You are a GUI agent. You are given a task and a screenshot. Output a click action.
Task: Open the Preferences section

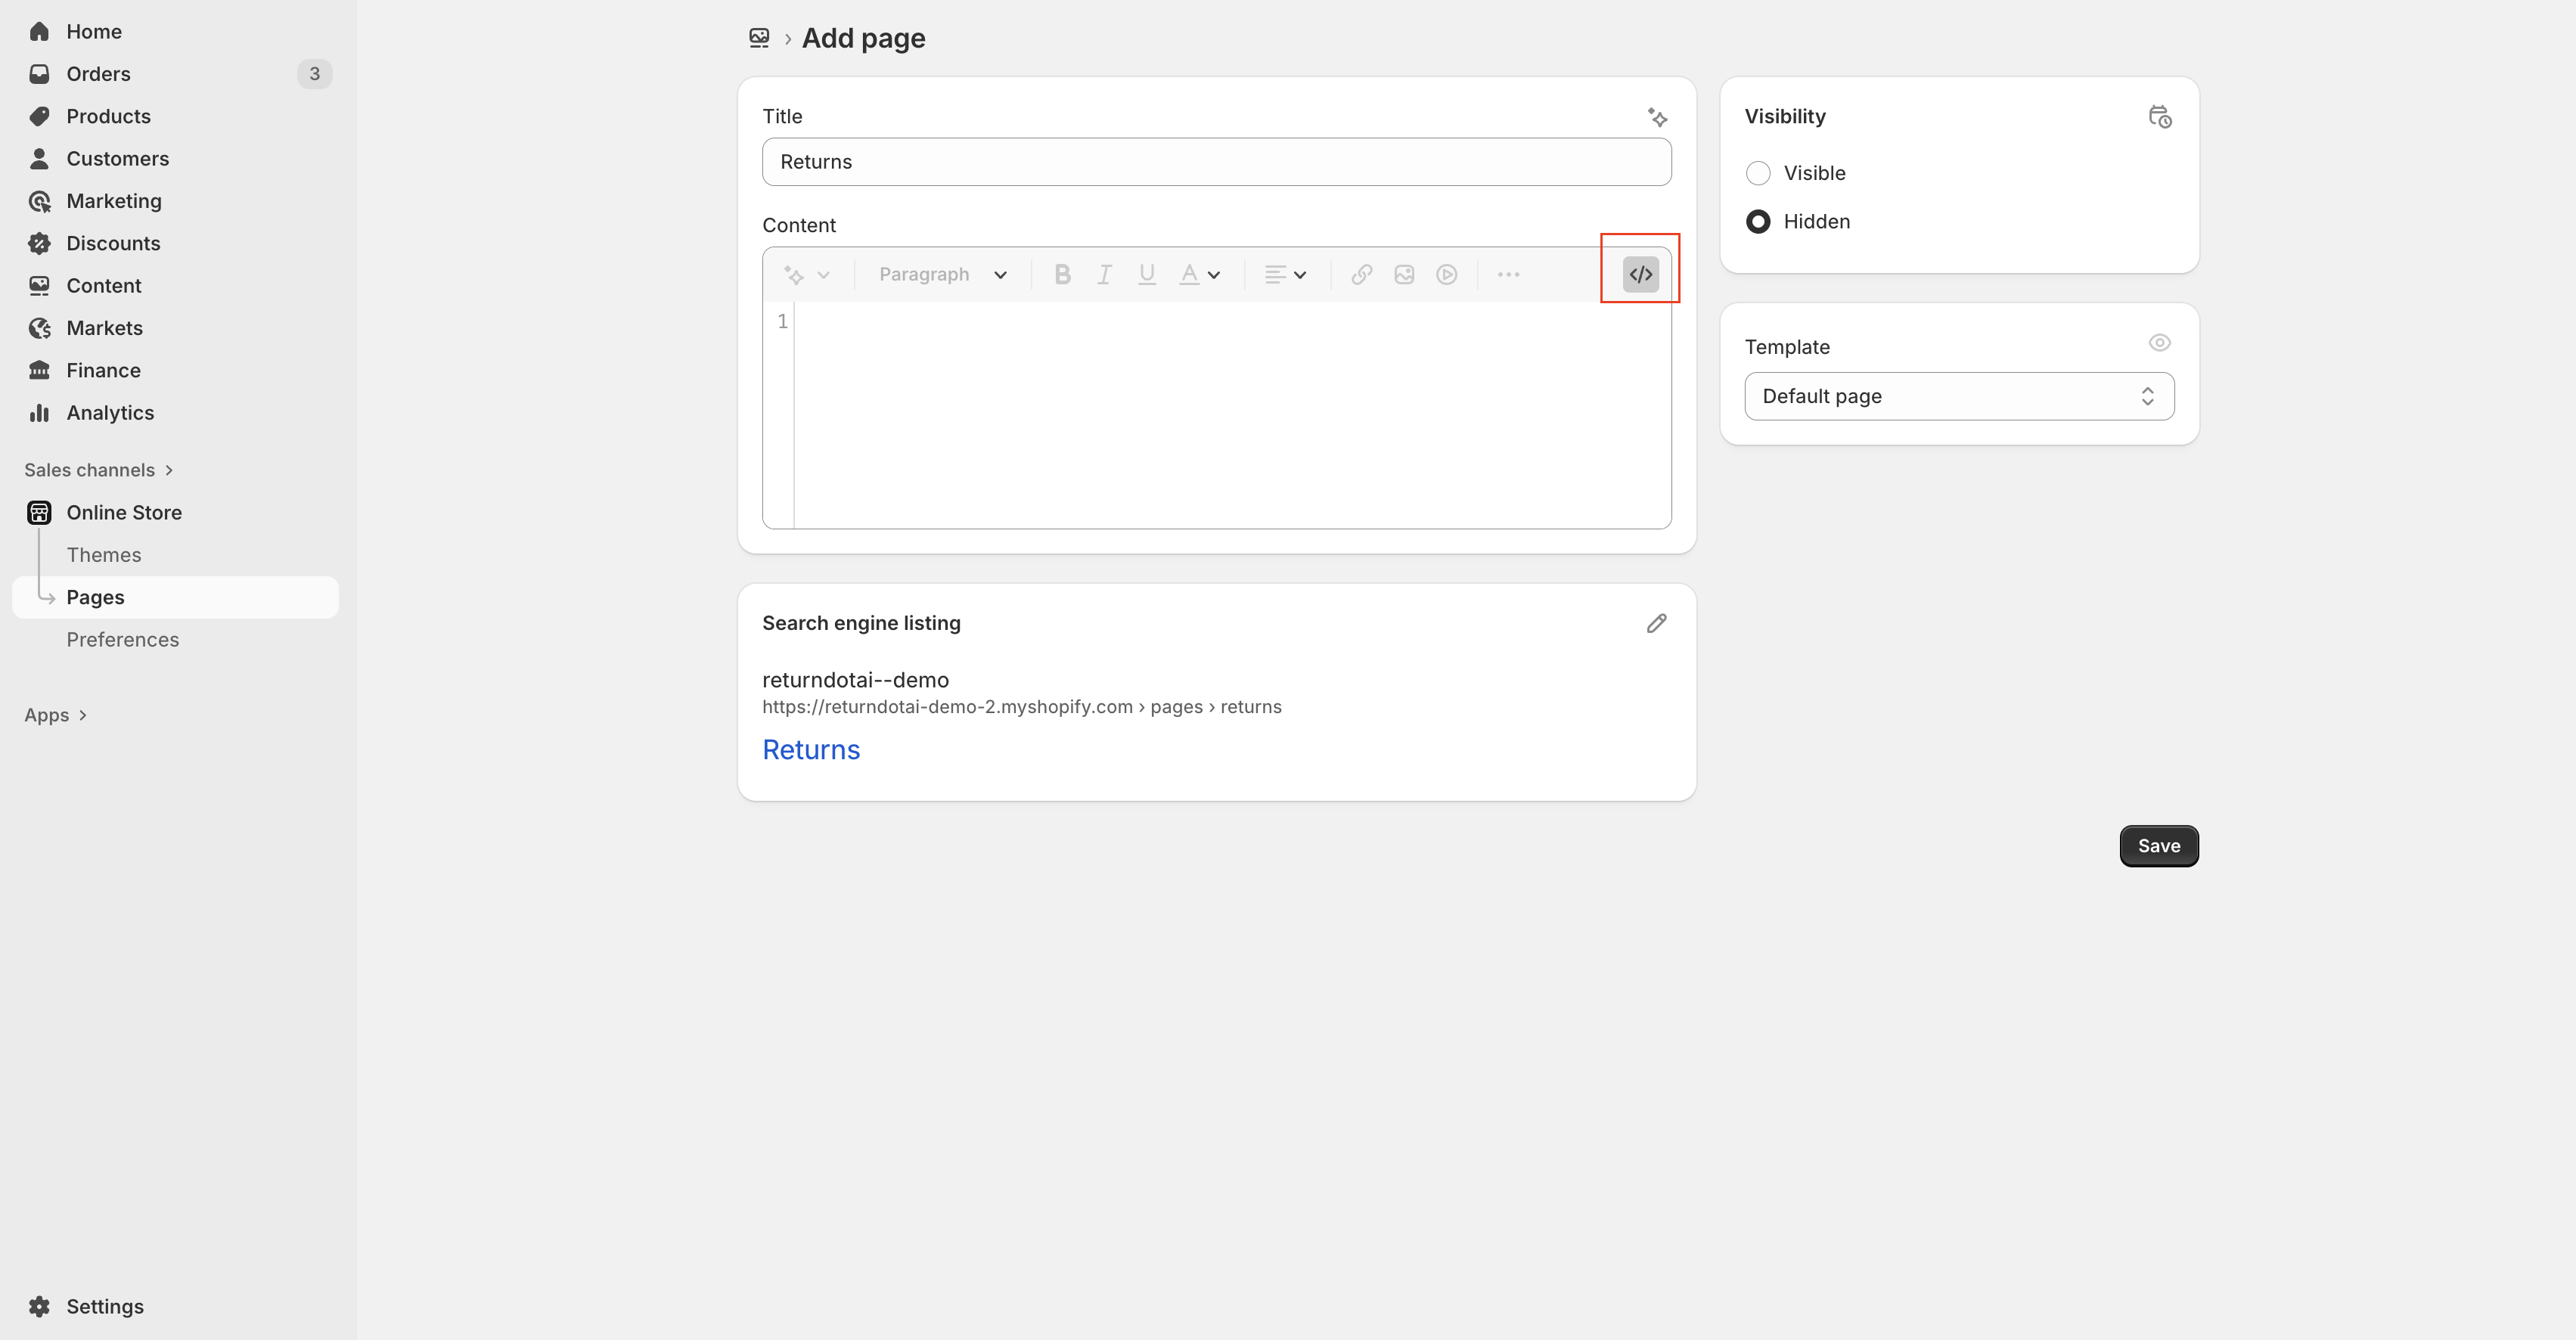(123, 639)
